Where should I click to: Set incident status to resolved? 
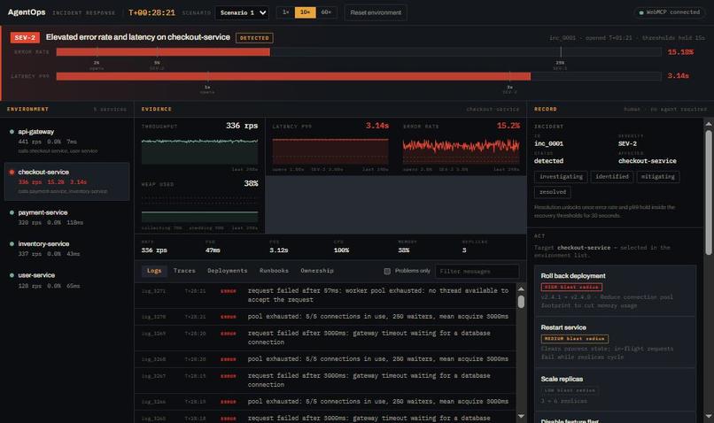553,192
